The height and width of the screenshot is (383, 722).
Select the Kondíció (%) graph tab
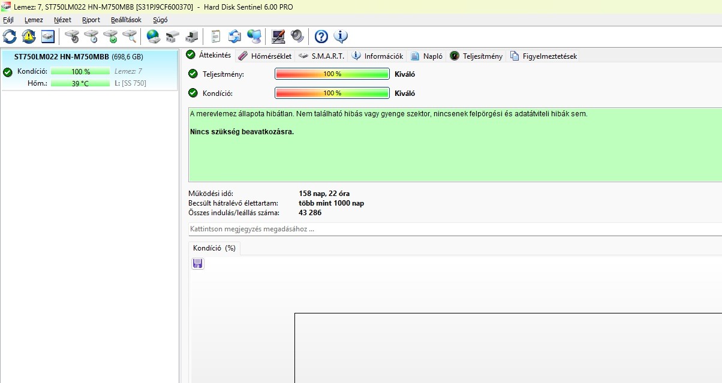click(214, 248)
